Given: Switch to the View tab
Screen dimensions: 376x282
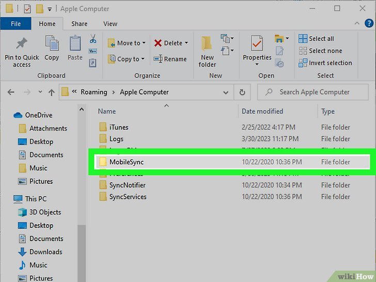Looking at the screenshot, I should [111, 24].
